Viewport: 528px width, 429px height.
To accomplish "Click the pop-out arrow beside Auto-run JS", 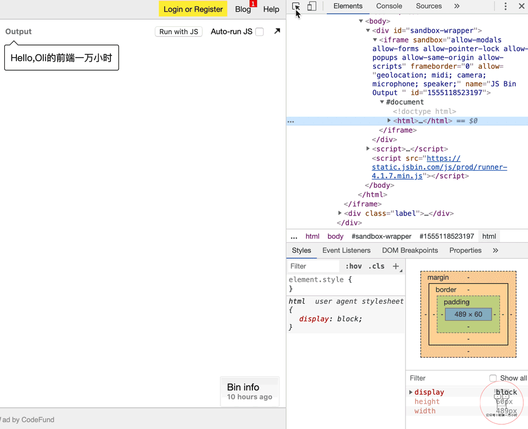I will 277,31.
